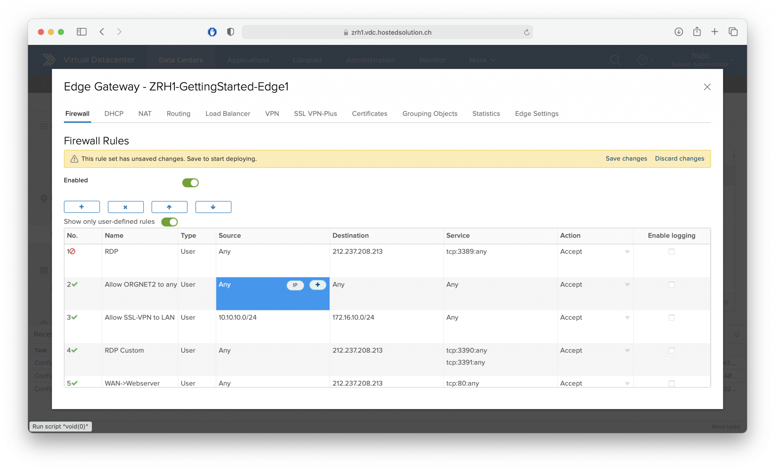The height and width of the screenshot is (470, 775).
Task: Click the Data Centers navigation item
Action: (x=181, y=60)
